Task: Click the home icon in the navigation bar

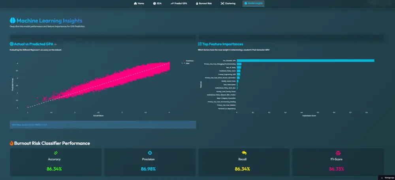Action: click(135, 4)
